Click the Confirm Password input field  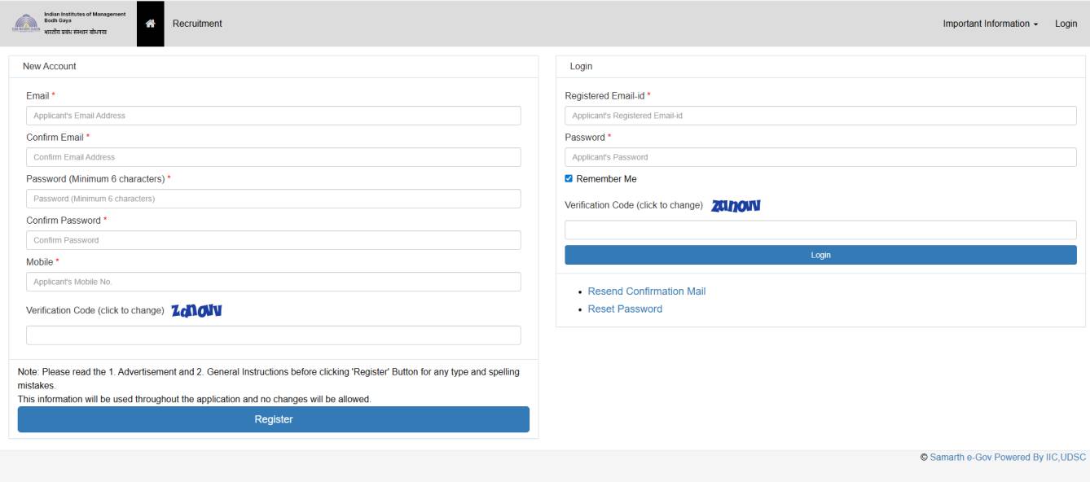pyautogui.click(x=273, y=240)
